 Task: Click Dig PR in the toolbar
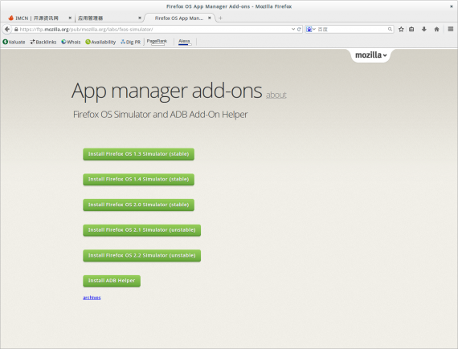click(x=130, y=42)
